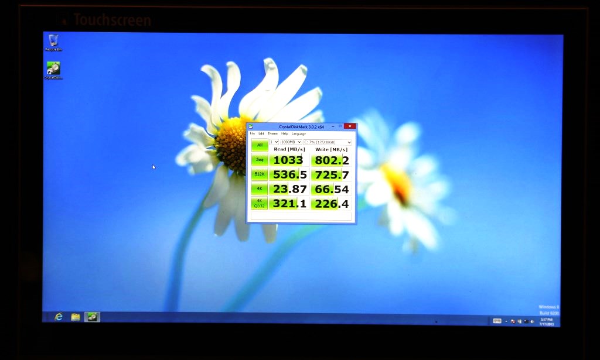The width and height of the screenshot is (600, 360).
Task: Open File Explorer from the taskbar
Action: click(x=76, y=317)
